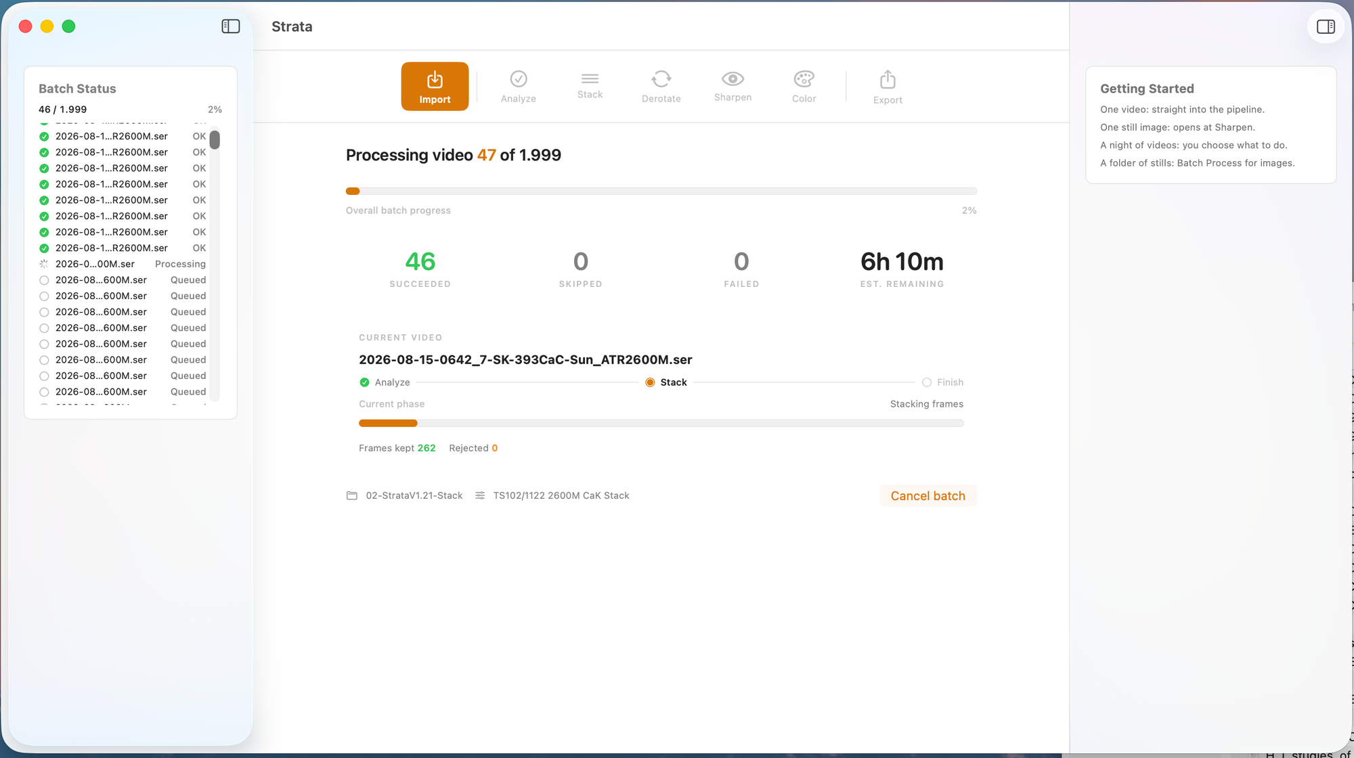The width and height of the screenshot is (1354, 758).
Task: Click the yellow minimize window button
Action: tap(47, 26)
